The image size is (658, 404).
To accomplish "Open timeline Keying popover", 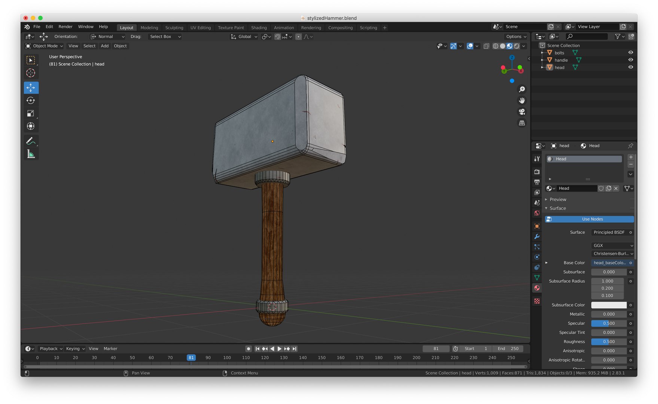I will coord(75,349).
